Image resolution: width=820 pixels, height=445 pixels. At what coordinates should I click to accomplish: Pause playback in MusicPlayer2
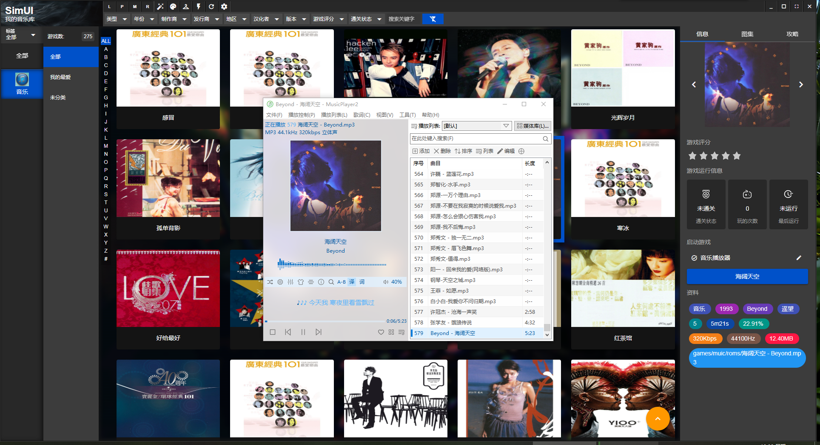pos(303,332)
